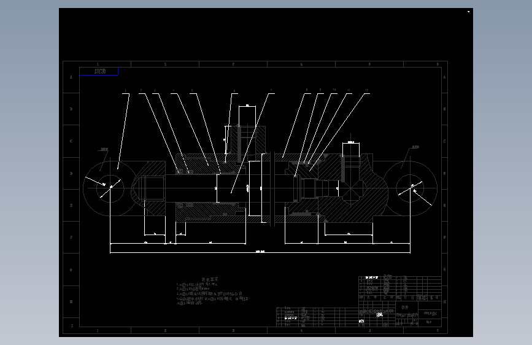Click zone row label G in left border

[x=71, y=269]
